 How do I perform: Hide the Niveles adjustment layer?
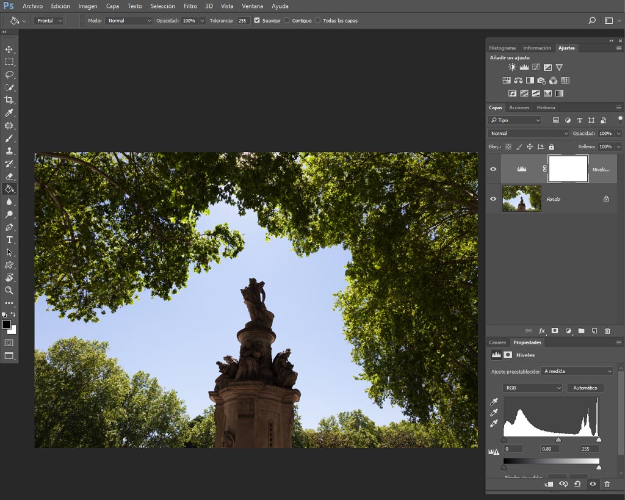[x=493, y=169]
